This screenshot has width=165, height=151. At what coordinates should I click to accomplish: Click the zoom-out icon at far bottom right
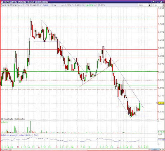pos(163,150)
